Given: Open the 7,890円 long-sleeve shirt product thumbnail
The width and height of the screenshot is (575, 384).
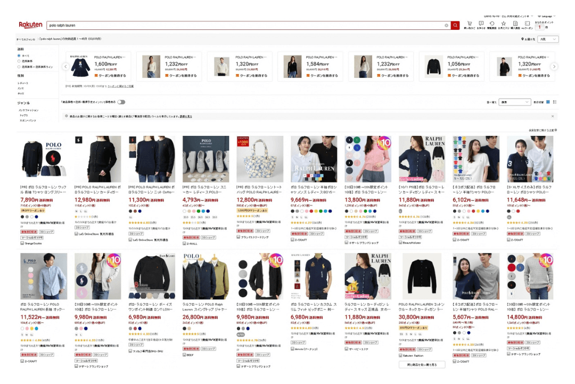Looking at the screenshot, I should point(44,159).
